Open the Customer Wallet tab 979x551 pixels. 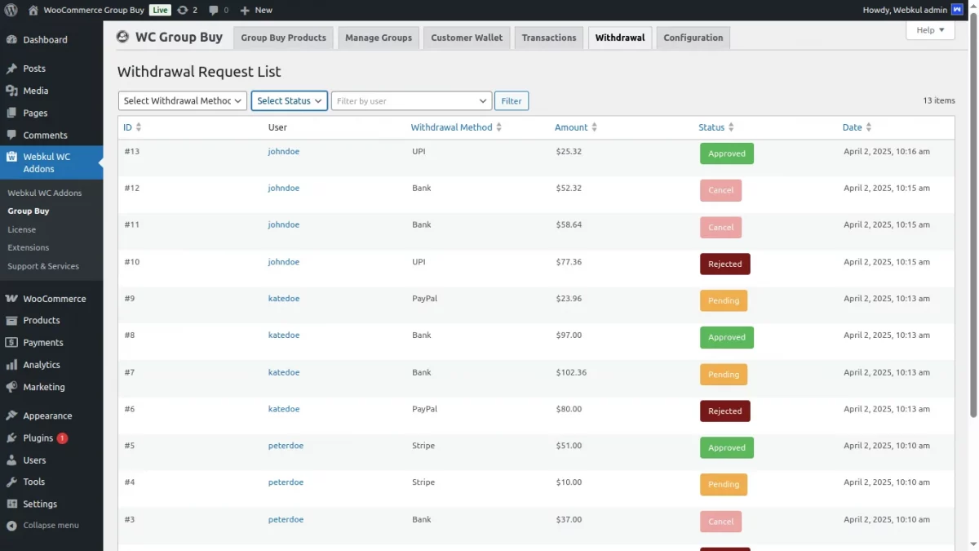(x=466, y=37)
